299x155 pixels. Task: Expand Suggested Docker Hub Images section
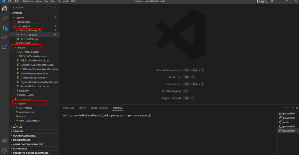pos(34,153)
